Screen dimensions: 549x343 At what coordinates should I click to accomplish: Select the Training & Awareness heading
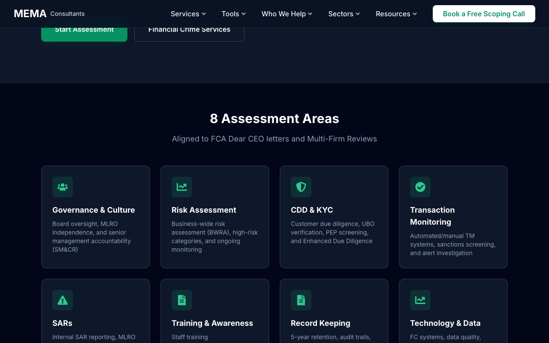pyautogui.click(x=212, y=323)
